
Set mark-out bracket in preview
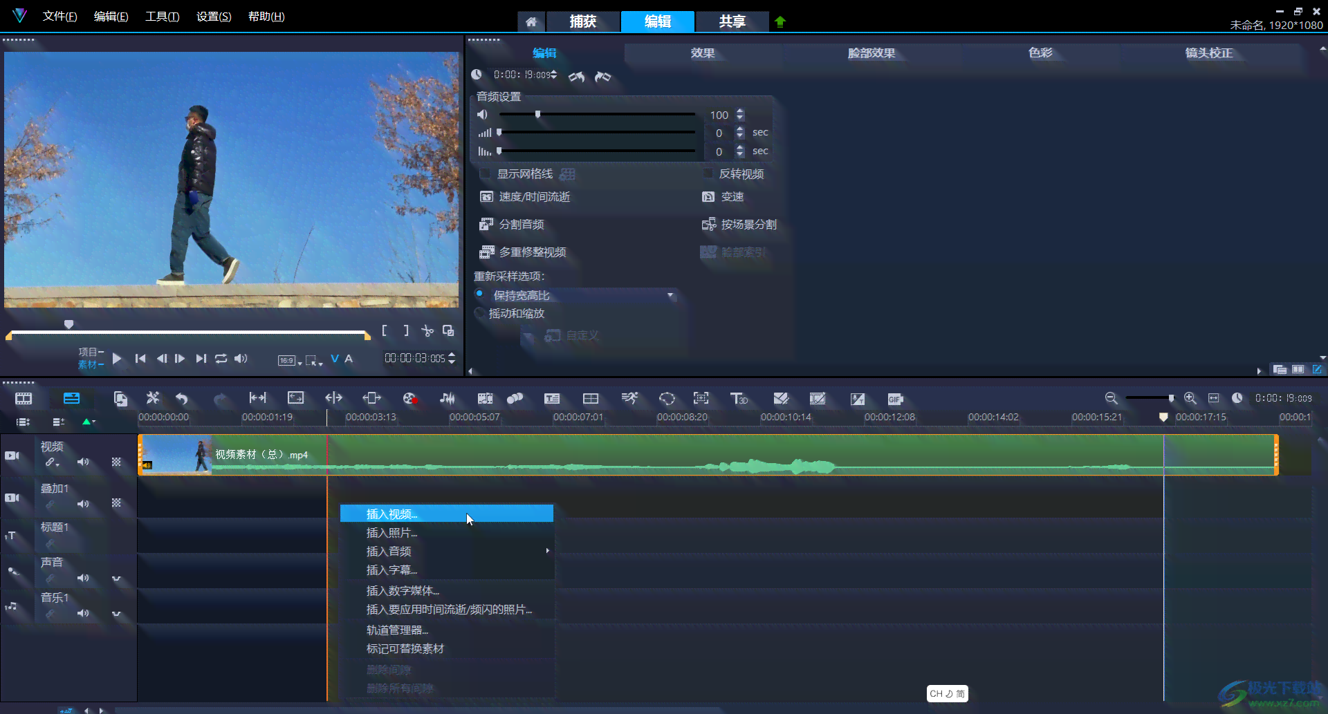[406, 331]
